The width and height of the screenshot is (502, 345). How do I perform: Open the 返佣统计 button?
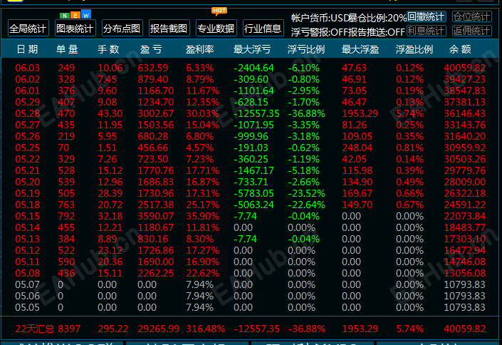pos(472,31)
